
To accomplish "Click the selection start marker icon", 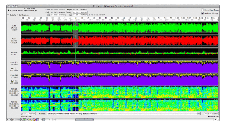I will 49,15.
